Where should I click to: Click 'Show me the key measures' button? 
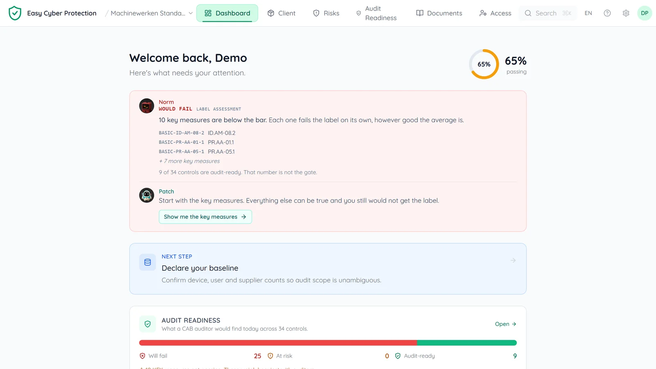click(x=205, y=217)
